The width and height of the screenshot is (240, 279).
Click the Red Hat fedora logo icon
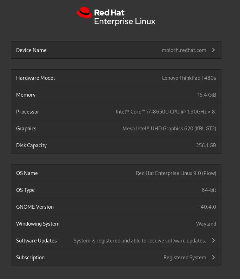[x=84, y=13]
